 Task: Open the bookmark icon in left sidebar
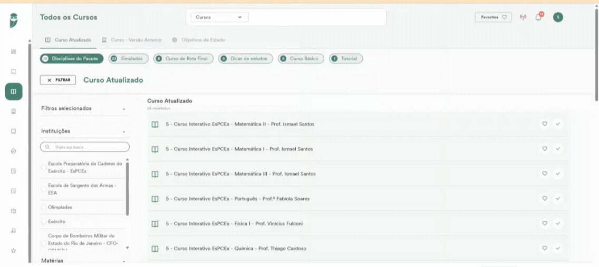(x=13, y=71)
